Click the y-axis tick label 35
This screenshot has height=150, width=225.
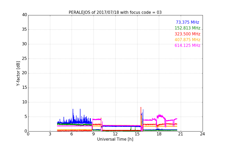coord(24,29)
